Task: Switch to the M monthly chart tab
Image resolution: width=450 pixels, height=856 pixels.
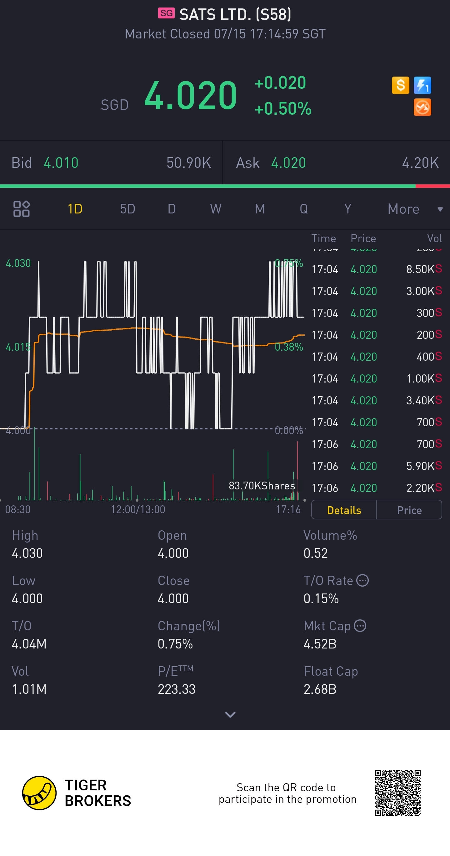Action: [x=260, y=209]
